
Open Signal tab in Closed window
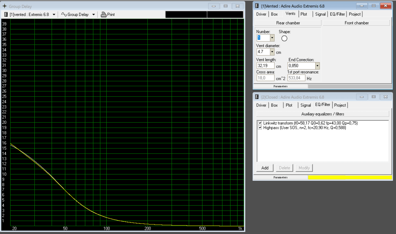[306, 105]
